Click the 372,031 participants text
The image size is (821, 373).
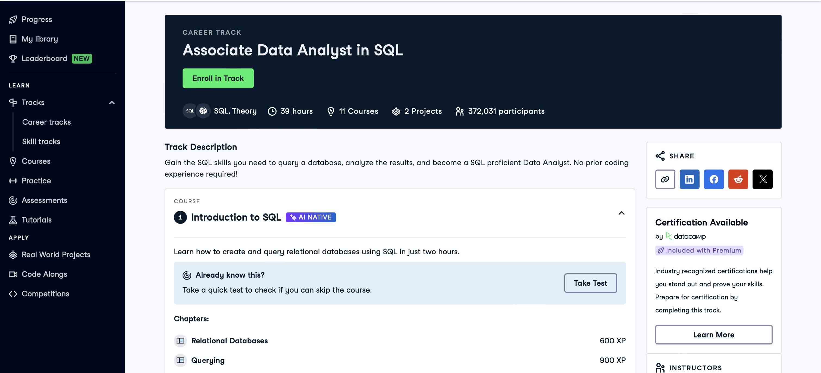click(x=506, y=111)
